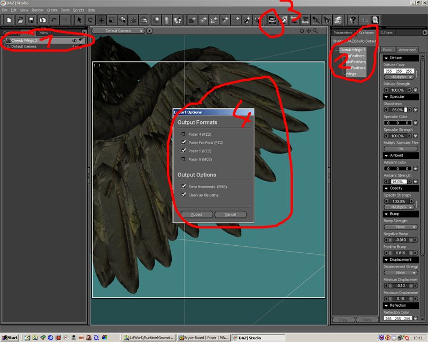
Task: Click the viewport region toolbar icon
Action: (x=144, y=20)
